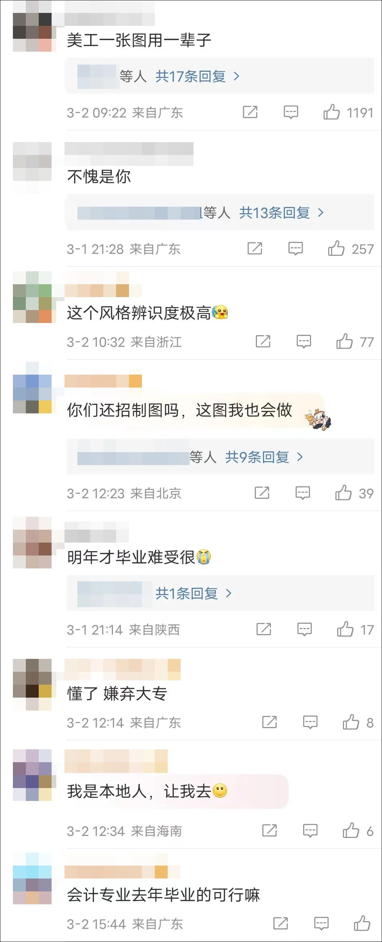Open avatar of "懂了 嫌弃大专" commenter

point(33,685)
